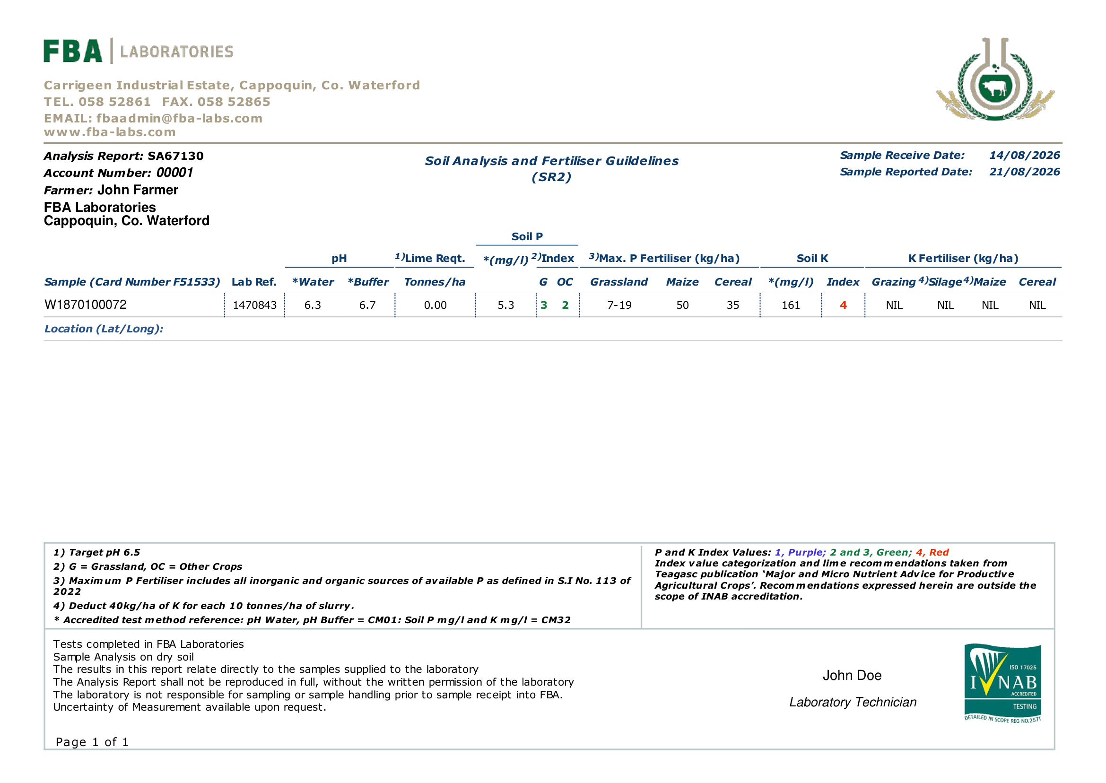Click the pH column group header
The width and height of the screenshot is (1106, 783).
tap(339, 259)
